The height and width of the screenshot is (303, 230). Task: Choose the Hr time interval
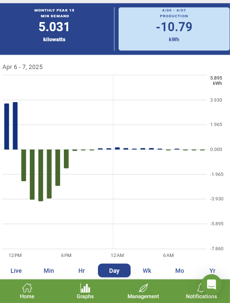click(82, 270)
